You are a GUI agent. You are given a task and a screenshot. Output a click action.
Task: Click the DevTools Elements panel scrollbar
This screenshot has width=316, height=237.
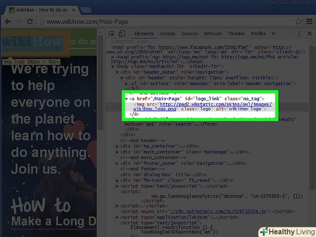312,118
